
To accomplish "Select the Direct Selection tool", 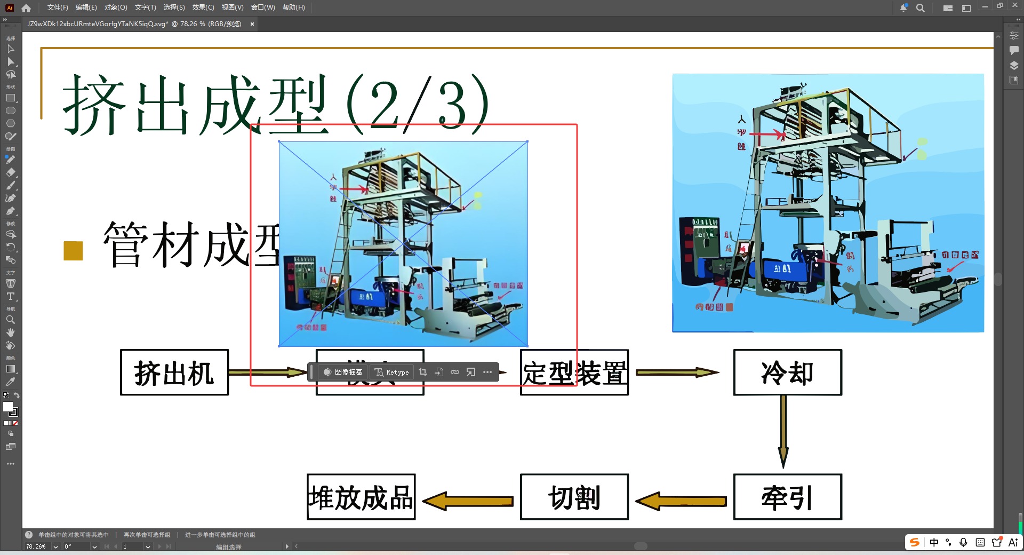I will pyautogui.click(x=10, y=62).
